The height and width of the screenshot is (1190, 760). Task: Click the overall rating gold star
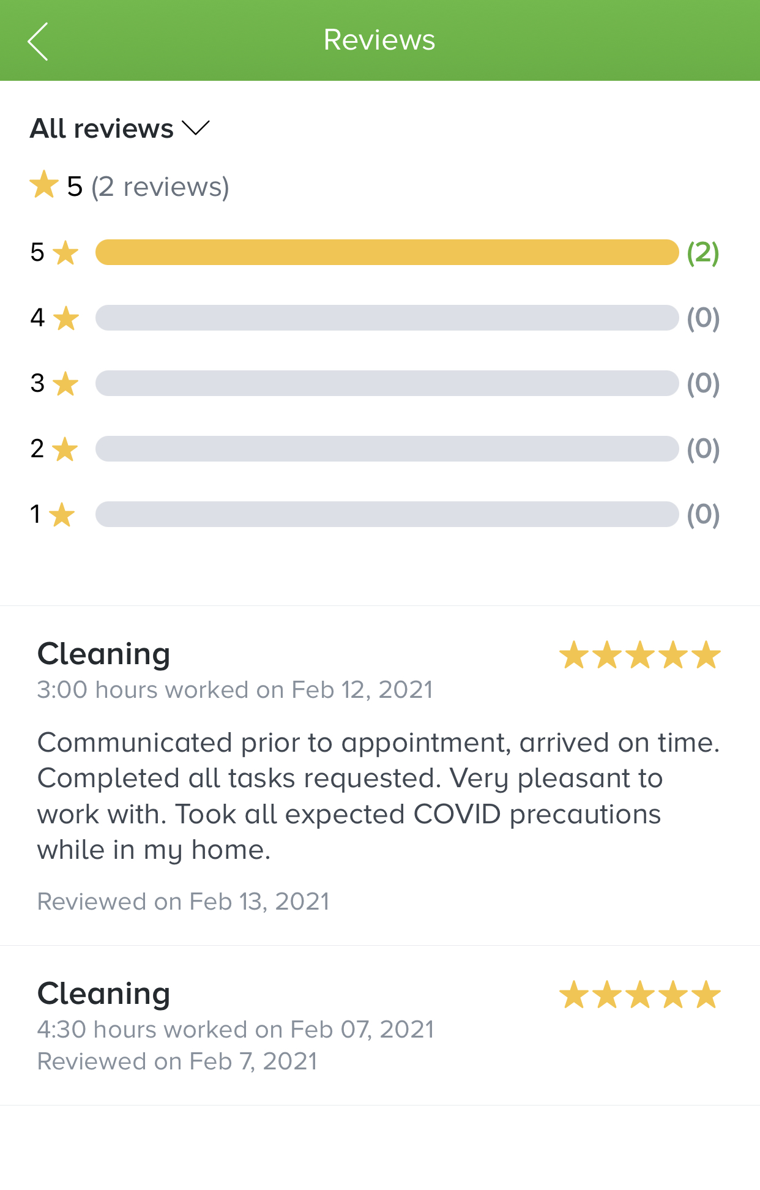[44, 185]
